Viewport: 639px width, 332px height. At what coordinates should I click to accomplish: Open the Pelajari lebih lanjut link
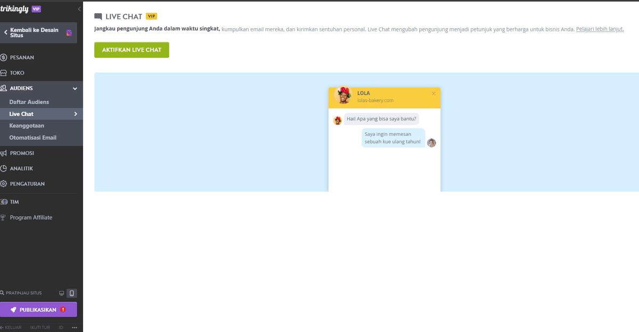coord(600,29)
